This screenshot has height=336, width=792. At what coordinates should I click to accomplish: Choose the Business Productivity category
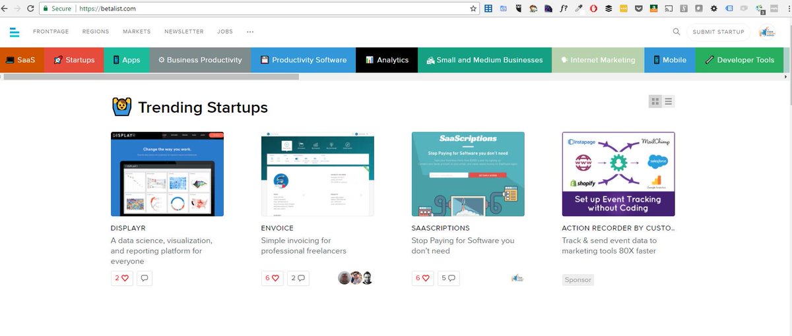(x=200, y=60)
